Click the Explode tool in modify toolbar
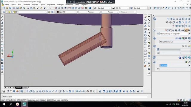Viewport: 191px width, 107px height. click(145, 66)
